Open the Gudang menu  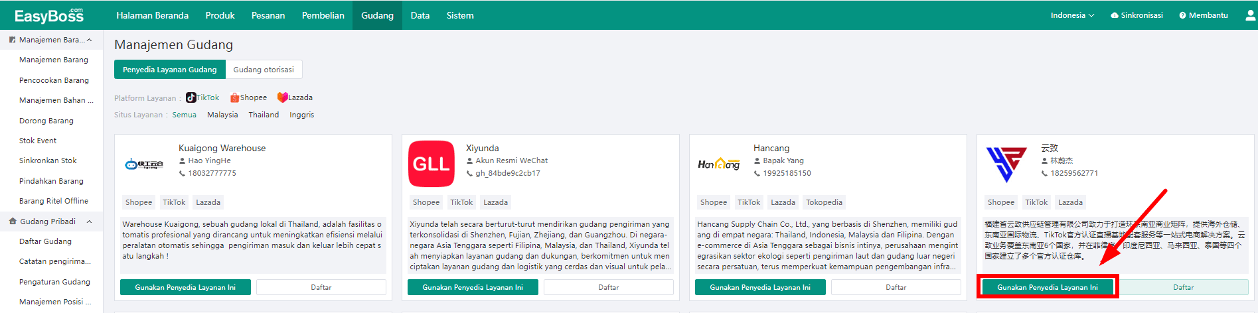377,15
